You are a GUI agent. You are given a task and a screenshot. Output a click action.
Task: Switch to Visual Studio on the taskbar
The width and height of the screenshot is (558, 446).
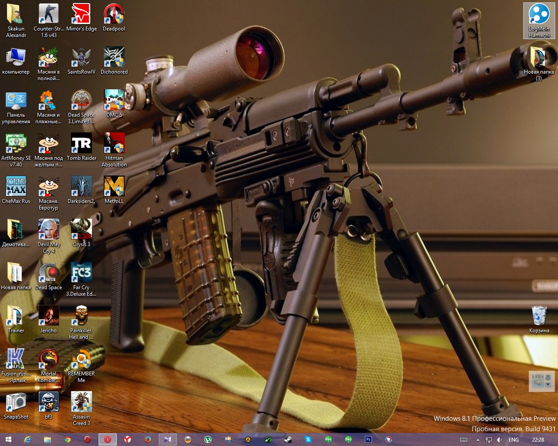(x=167, y=439)
